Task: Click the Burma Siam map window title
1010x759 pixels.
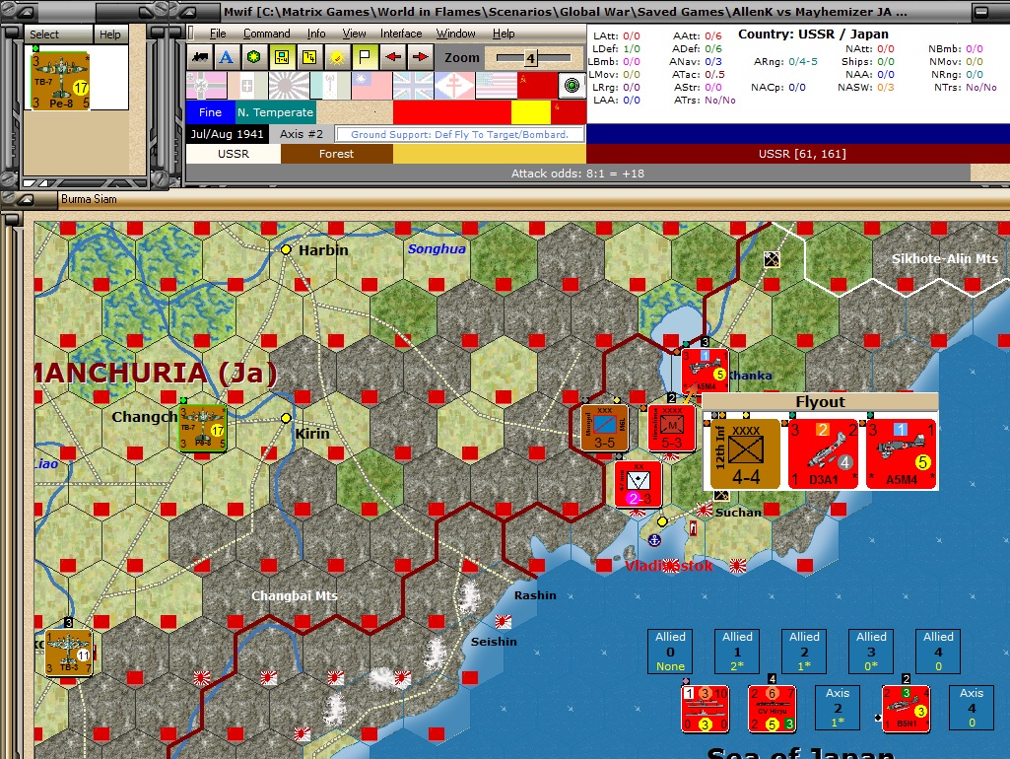Action: 89,199
